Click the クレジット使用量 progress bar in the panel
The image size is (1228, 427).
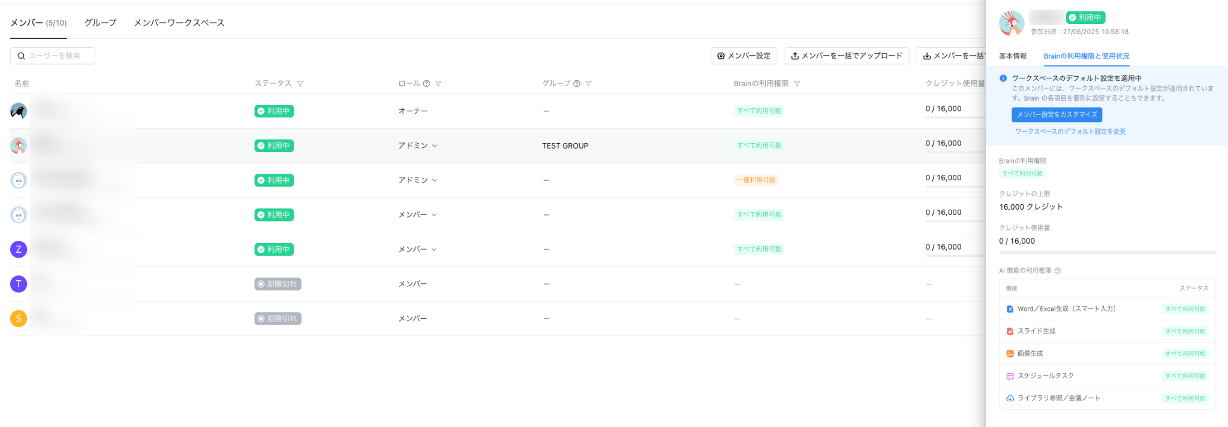1107,253
